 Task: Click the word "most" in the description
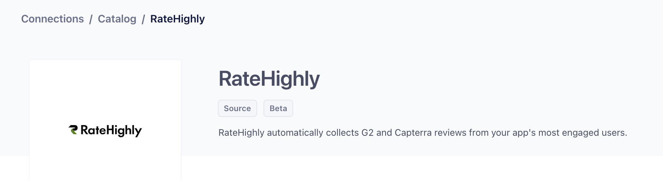[549, 133]
